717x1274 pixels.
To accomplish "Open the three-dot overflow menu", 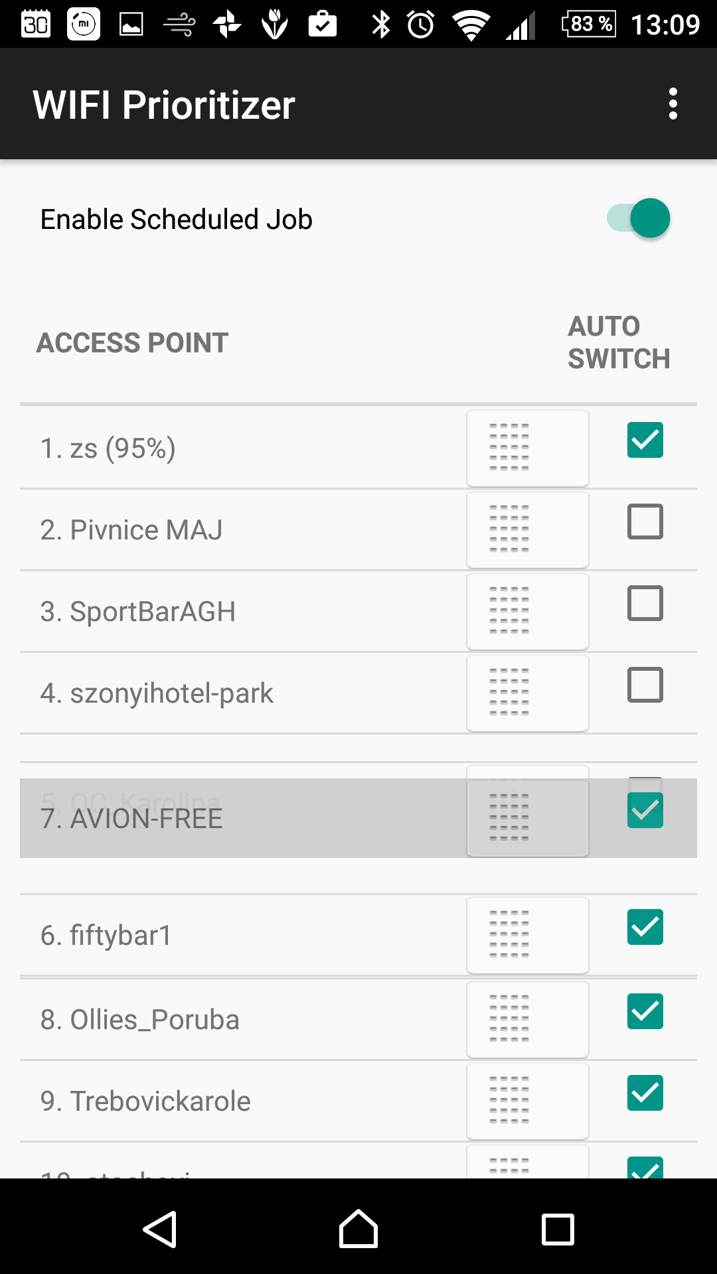I will tap(673, 104).
